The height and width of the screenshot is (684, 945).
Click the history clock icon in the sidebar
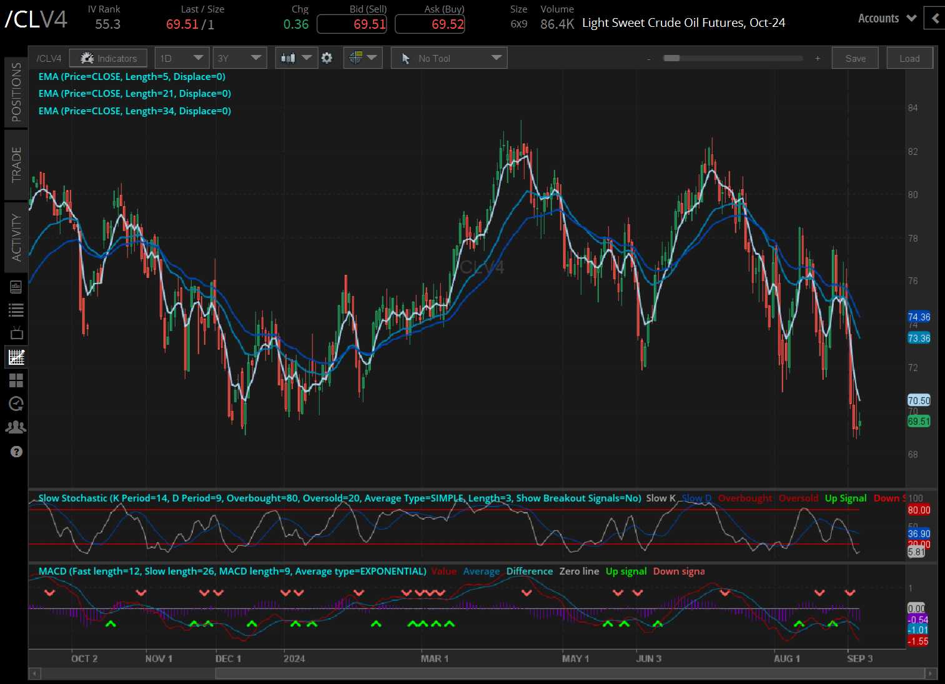[16, 403]
